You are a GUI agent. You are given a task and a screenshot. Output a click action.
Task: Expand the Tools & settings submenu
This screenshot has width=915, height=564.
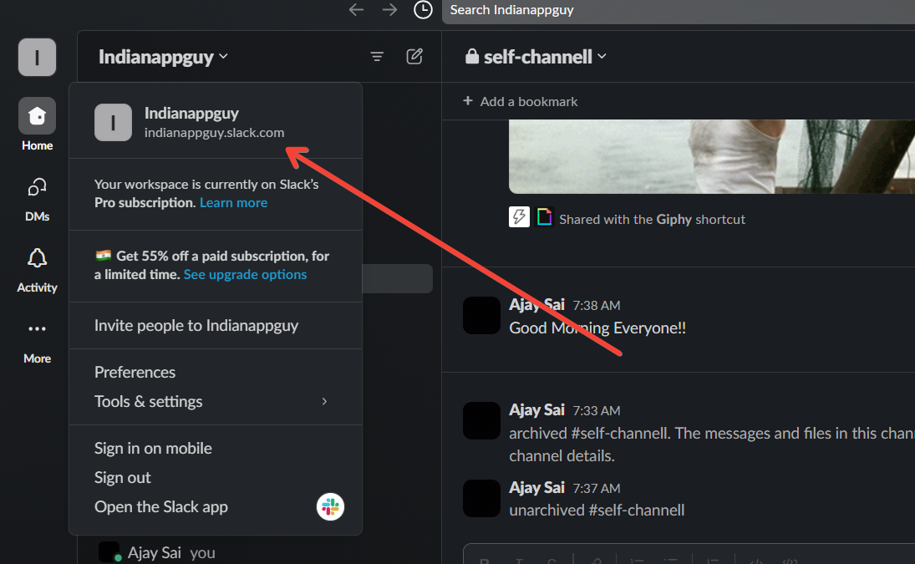tap(216, 401)
